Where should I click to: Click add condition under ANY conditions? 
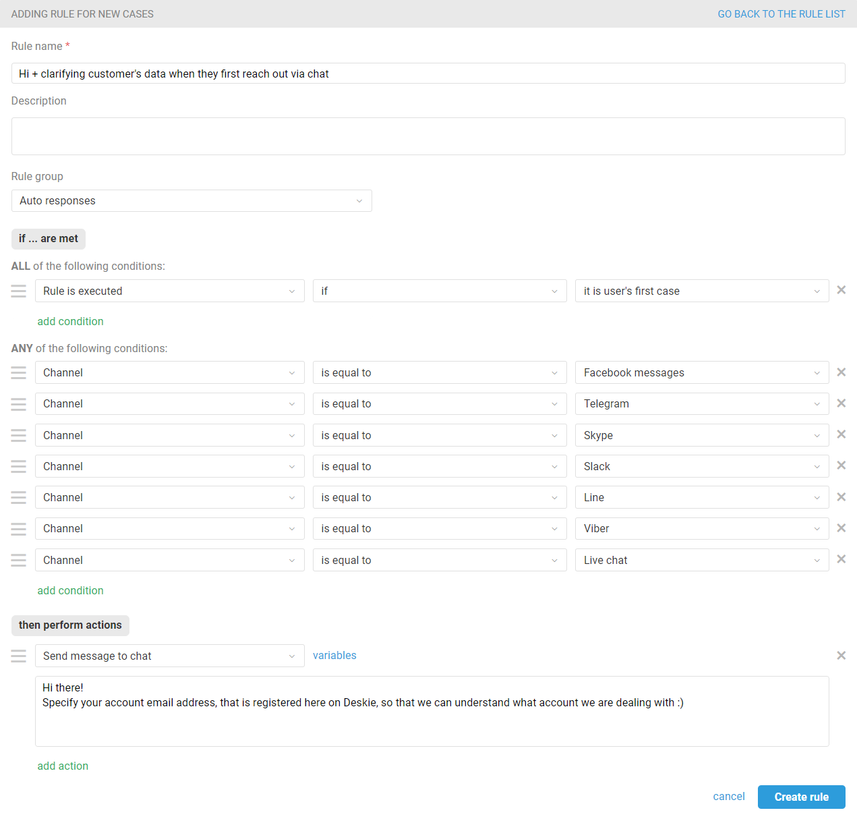coord(71,590)
